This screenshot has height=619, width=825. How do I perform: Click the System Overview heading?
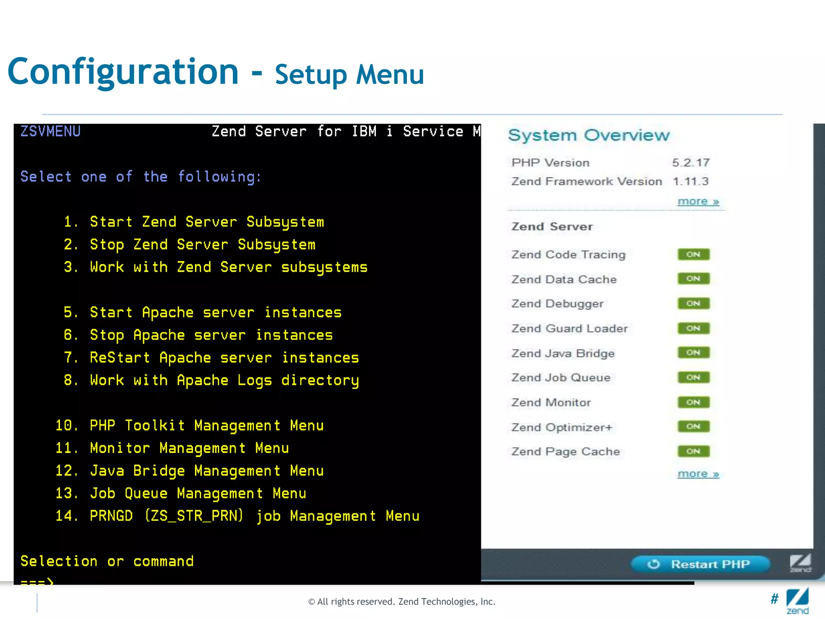589,135
